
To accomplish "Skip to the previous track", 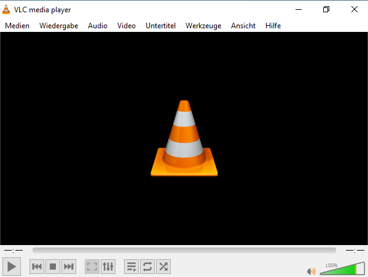I will point(37,267).
